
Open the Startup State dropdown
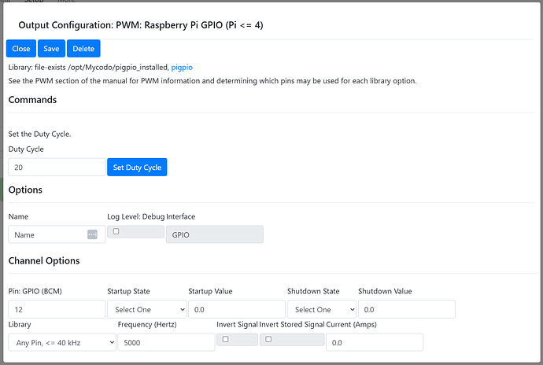146,309
